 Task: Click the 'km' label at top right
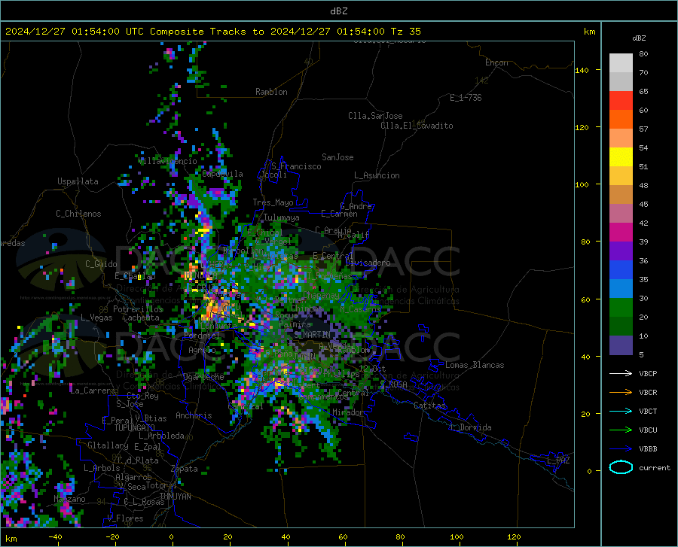[589, 32]
